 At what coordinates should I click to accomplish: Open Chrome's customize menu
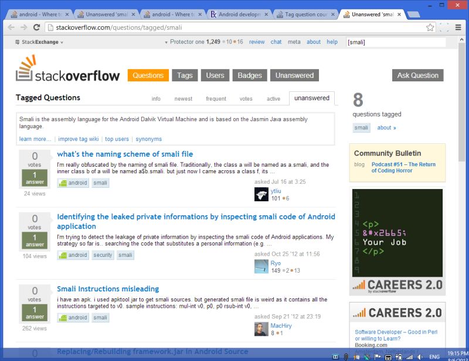(x=458, y=26)
